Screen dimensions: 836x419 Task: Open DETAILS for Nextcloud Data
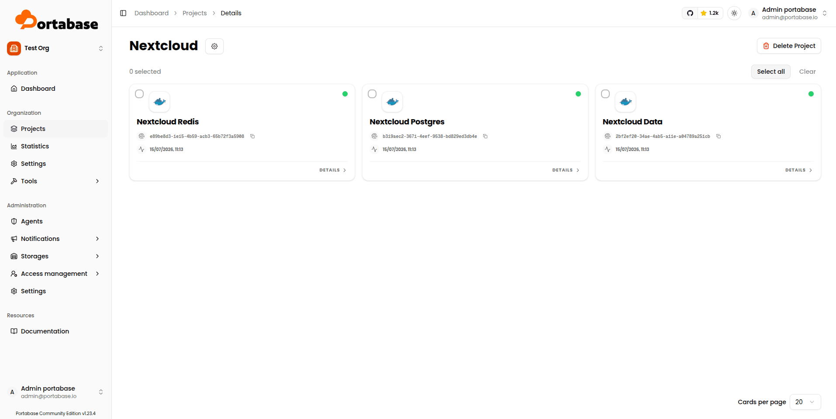(x=798, y=170)
